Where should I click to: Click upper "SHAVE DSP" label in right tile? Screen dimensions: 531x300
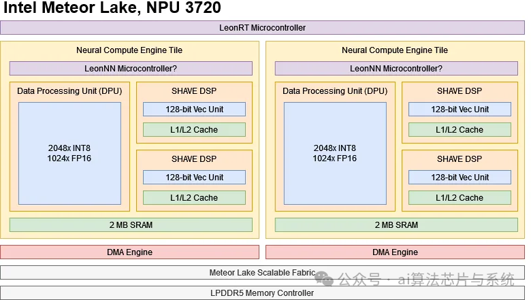(x=460, y=91)
